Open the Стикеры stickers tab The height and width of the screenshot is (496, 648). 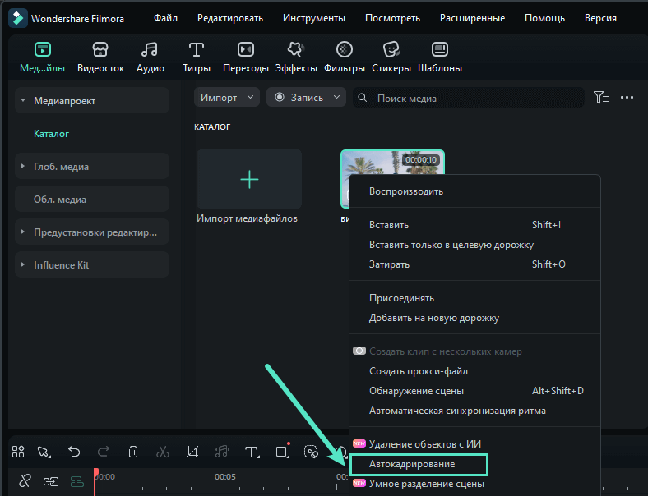point(391,57)
